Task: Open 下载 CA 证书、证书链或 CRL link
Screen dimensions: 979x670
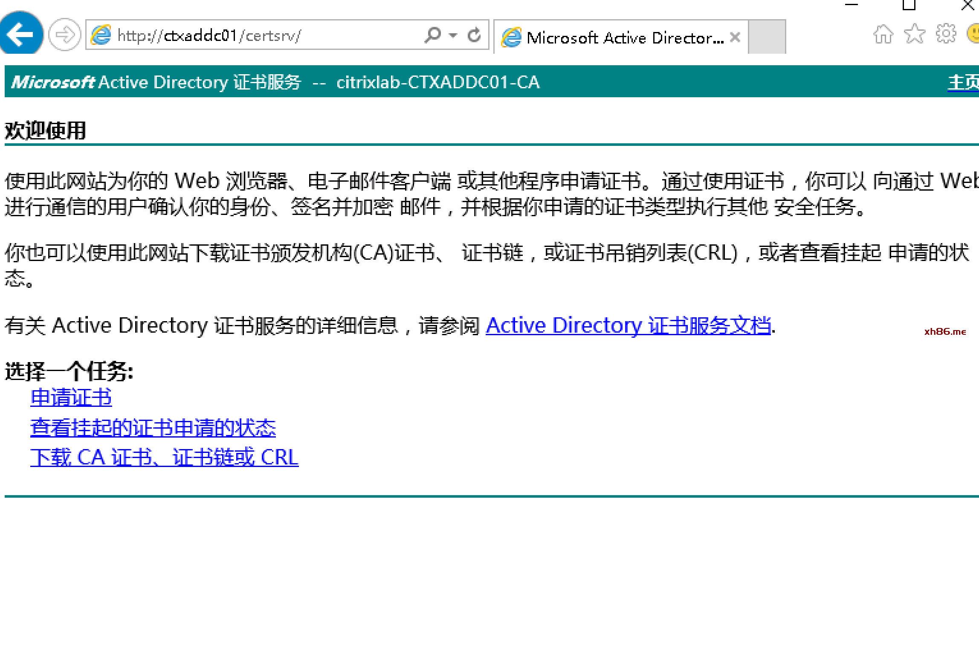Action: point(164,457)
